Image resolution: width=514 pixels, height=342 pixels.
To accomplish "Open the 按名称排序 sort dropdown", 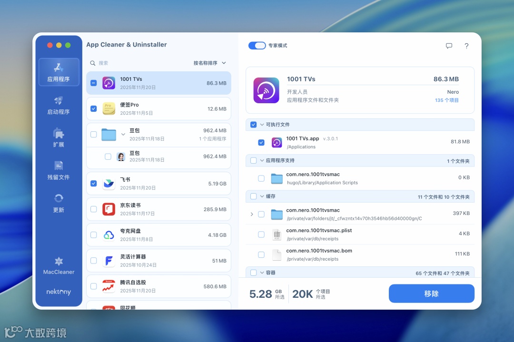I will pyautogui.click(x=210, y=63).
